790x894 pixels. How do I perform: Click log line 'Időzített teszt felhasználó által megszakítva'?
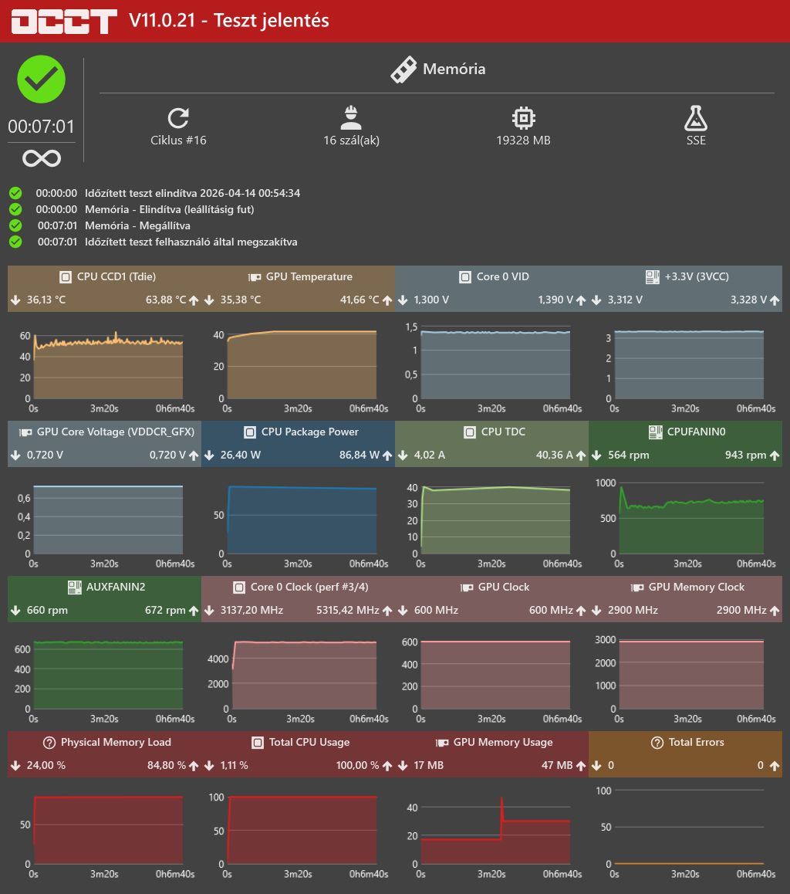[191, 242]
